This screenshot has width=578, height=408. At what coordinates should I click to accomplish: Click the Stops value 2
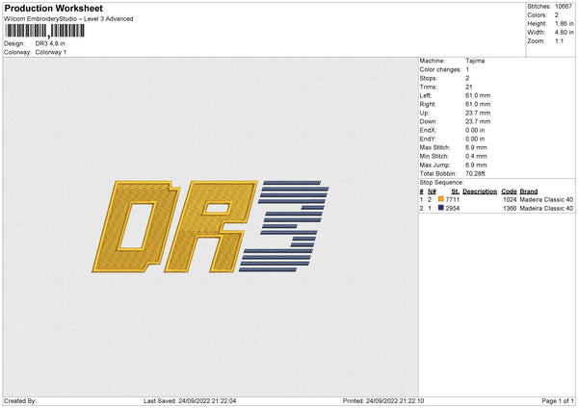pos(467,78)
